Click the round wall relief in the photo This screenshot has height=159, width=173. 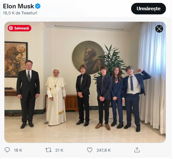coord(88,57)
